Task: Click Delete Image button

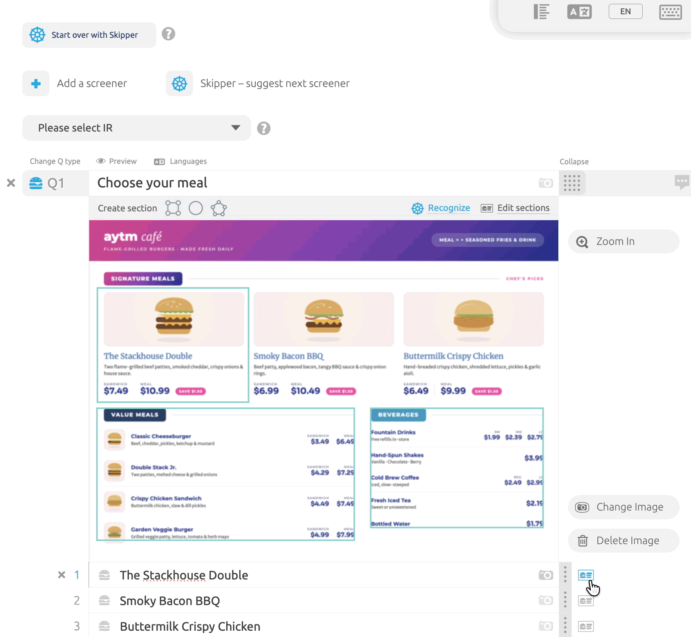Action: [623, 541]
